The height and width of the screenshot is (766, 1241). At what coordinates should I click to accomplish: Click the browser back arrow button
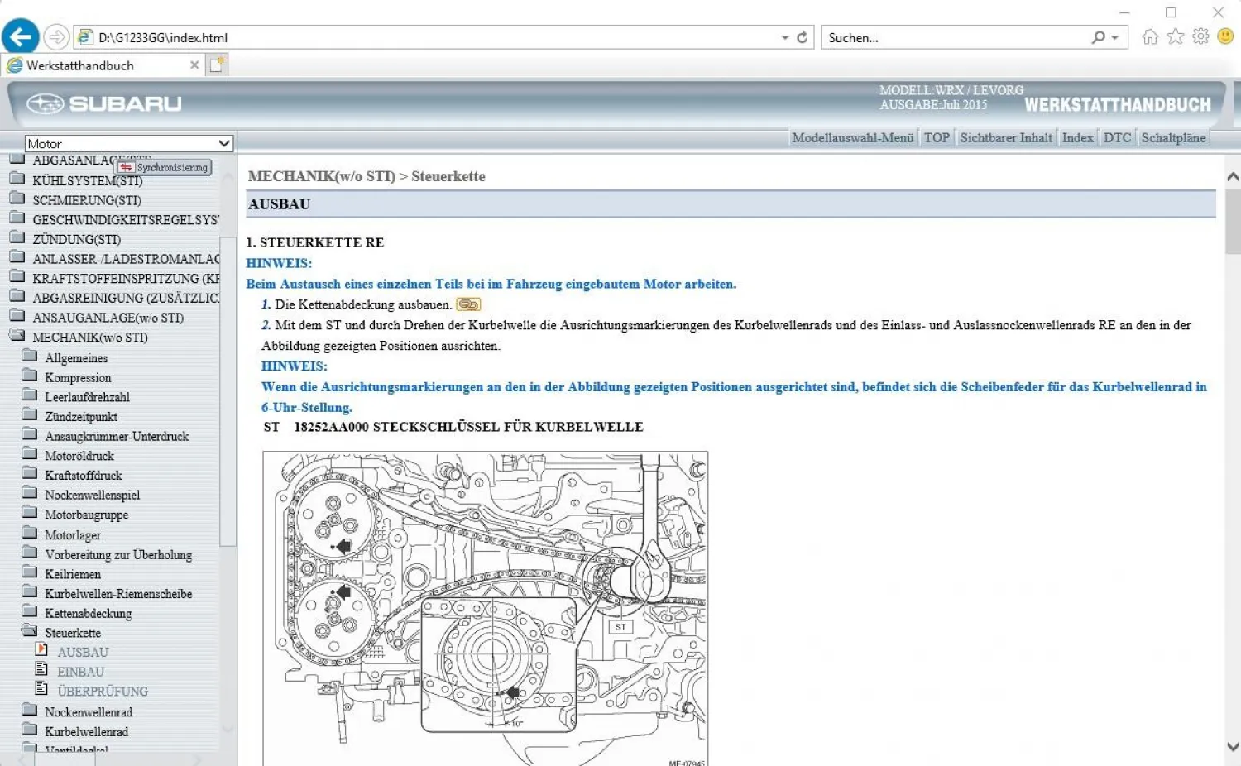[21, 37]
